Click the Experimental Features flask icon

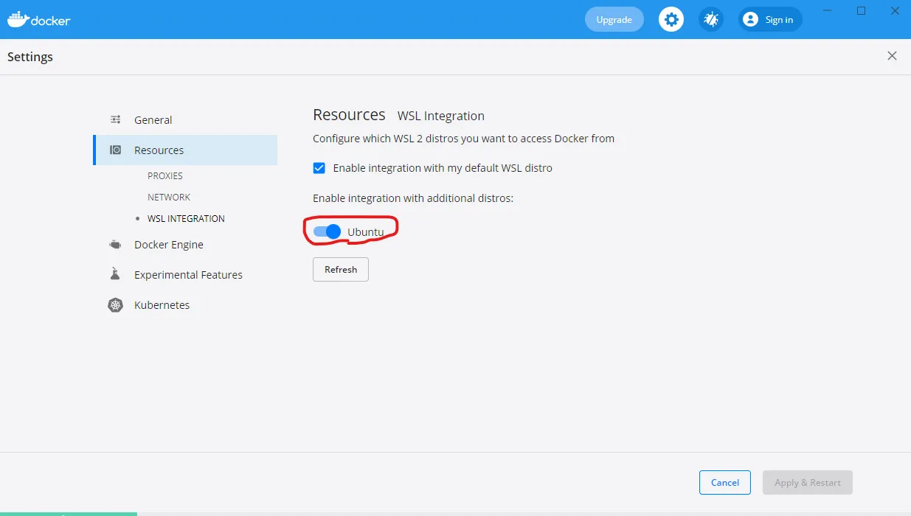pos(115,274)
